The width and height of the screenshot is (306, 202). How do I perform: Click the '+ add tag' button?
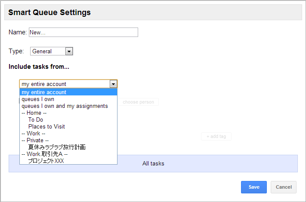click(x=216, y=136)
